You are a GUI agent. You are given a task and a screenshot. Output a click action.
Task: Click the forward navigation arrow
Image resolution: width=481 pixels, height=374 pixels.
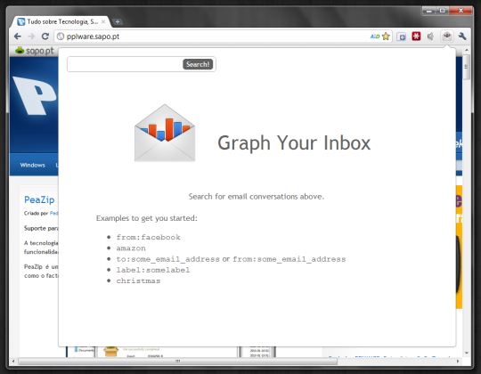(31, 37)
